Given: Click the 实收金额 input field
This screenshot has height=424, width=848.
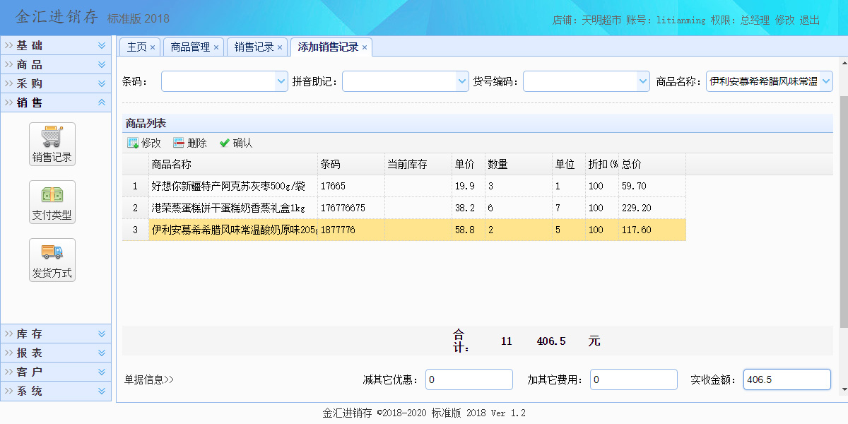Looking at the screenshot, I should [787, 379].
